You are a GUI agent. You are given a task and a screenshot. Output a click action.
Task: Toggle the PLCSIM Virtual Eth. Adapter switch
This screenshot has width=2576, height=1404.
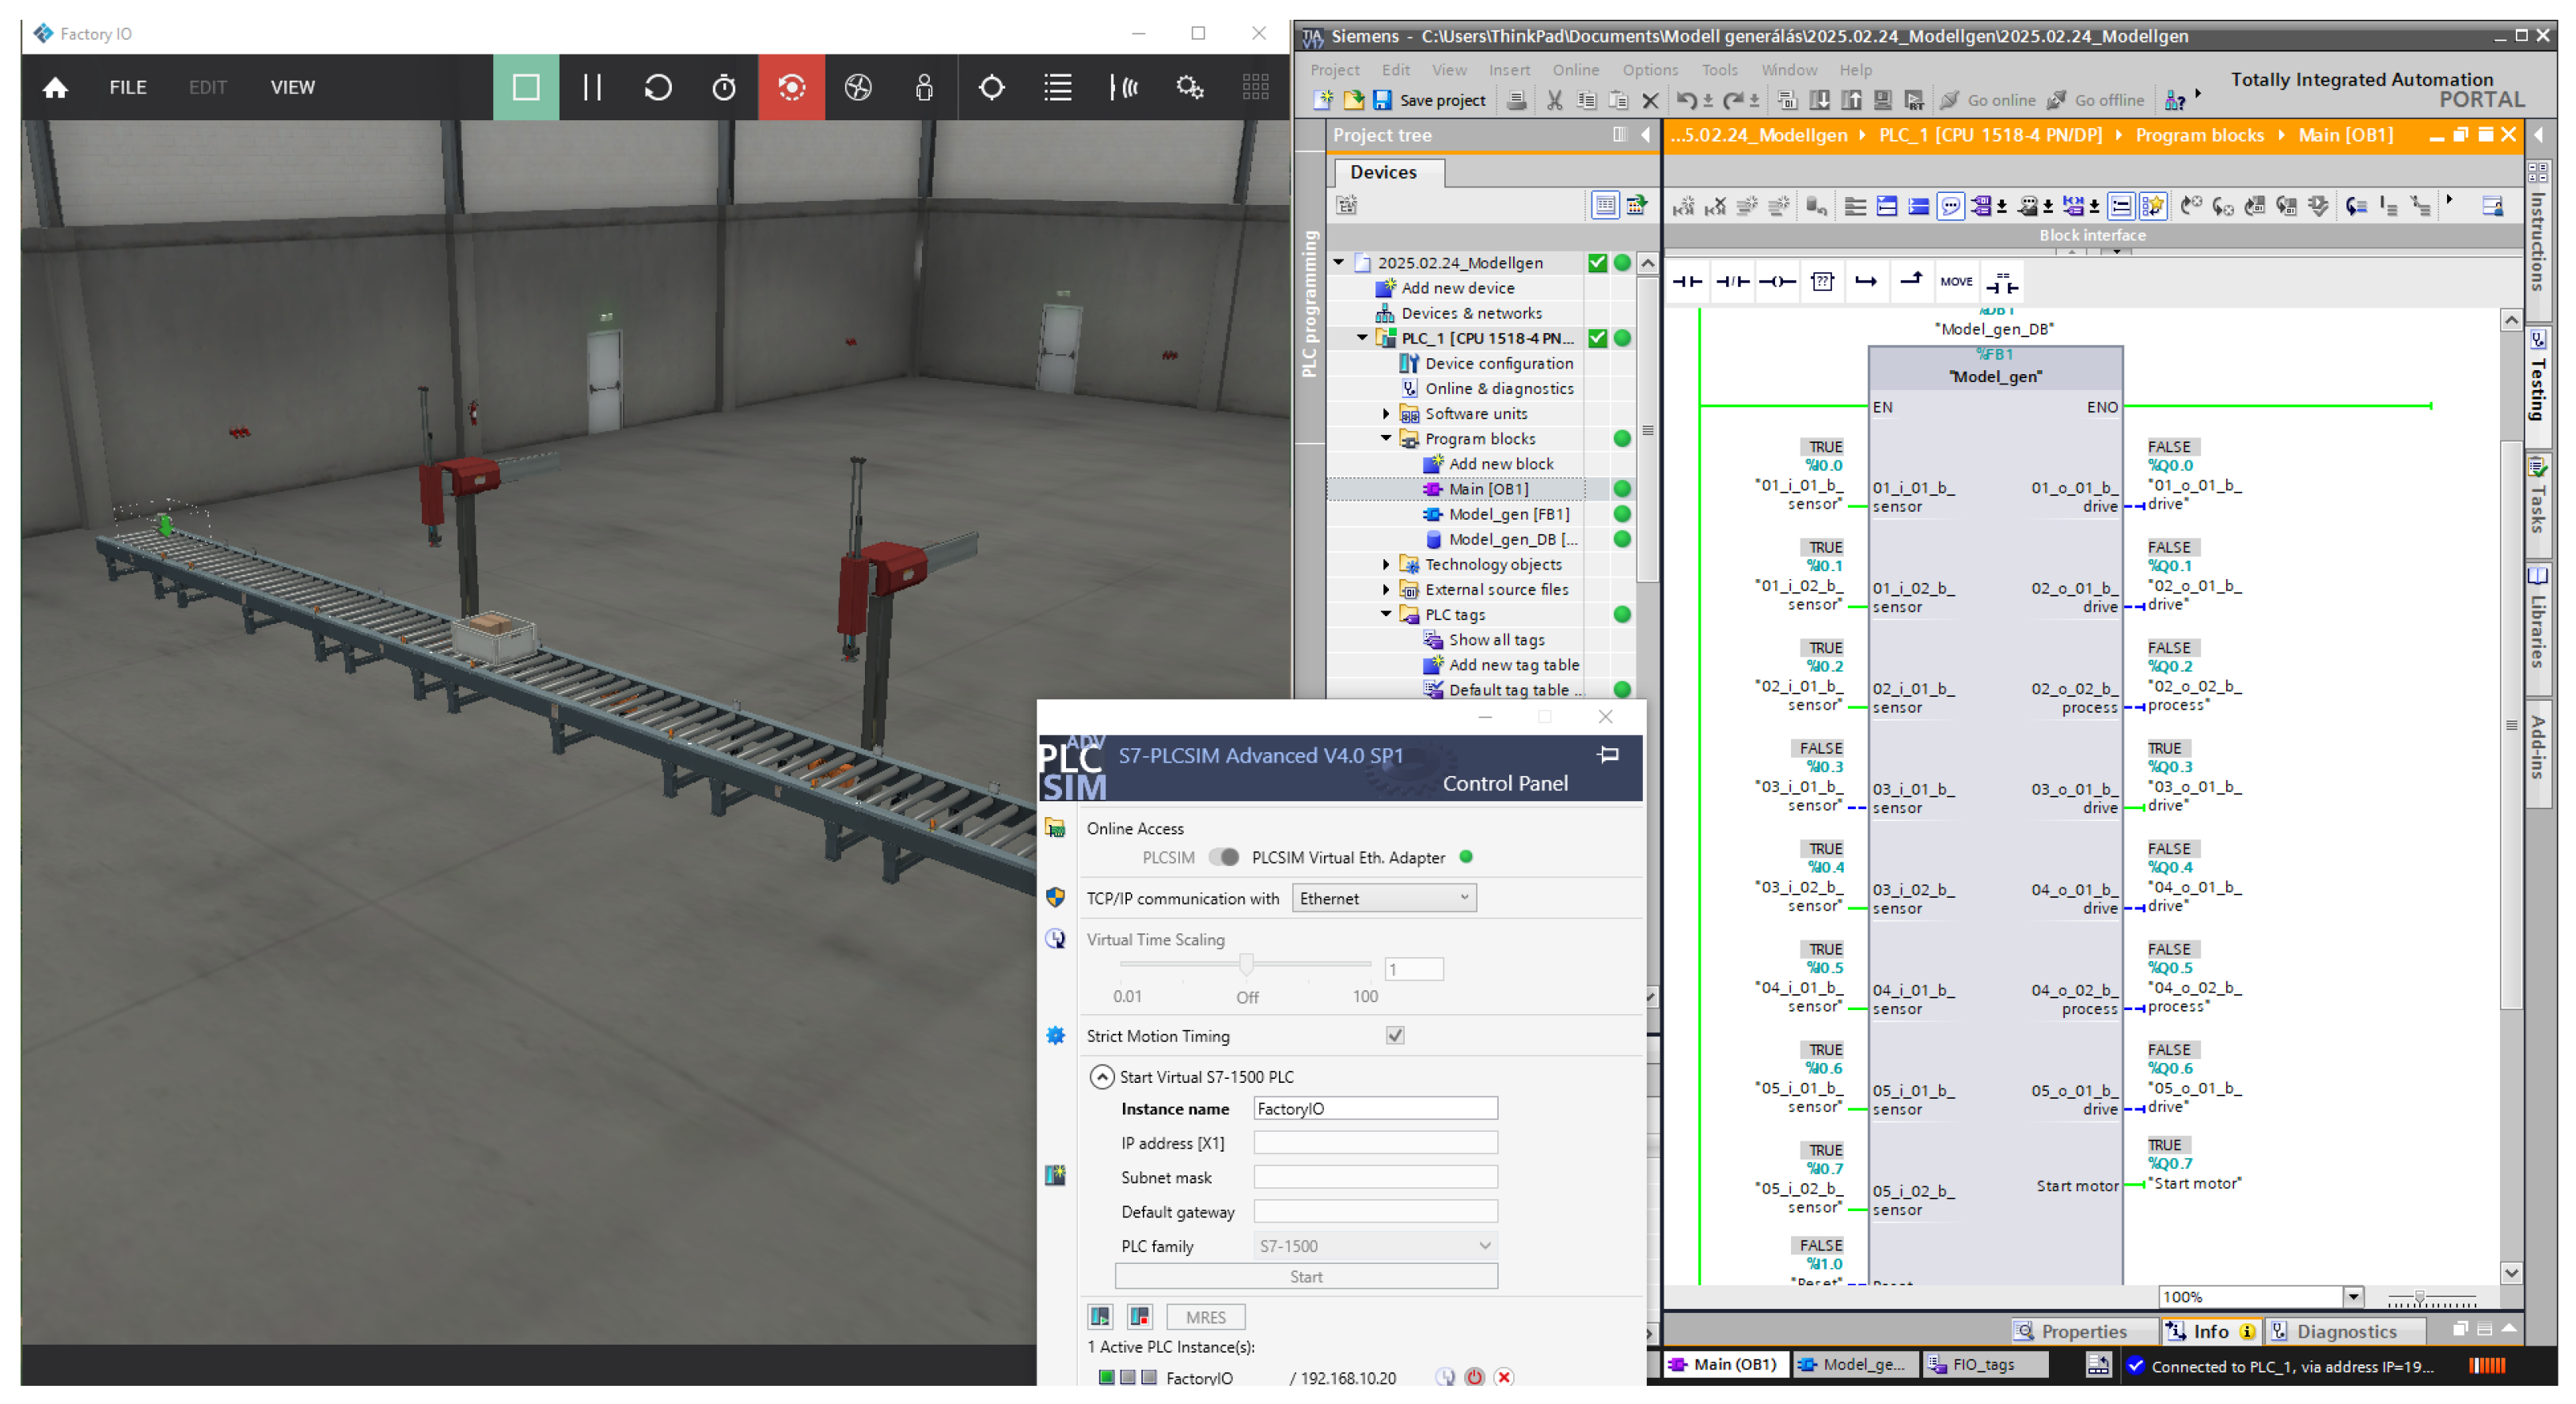click(x=1223, y=857)
